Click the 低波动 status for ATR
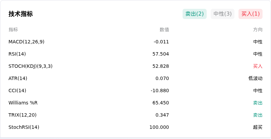 [x=255, y=79]
